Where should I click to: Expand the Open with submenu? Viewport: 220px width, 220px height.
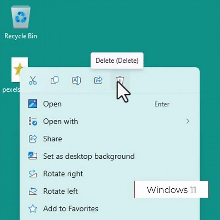(x=110, y=121)
